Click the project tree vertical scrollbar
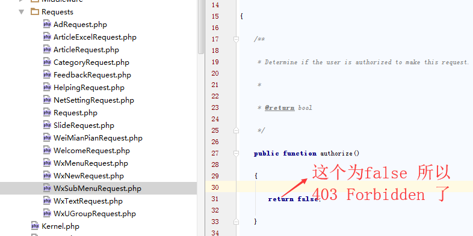The width and height of the screenshot is (473, 236). (201, 27)
